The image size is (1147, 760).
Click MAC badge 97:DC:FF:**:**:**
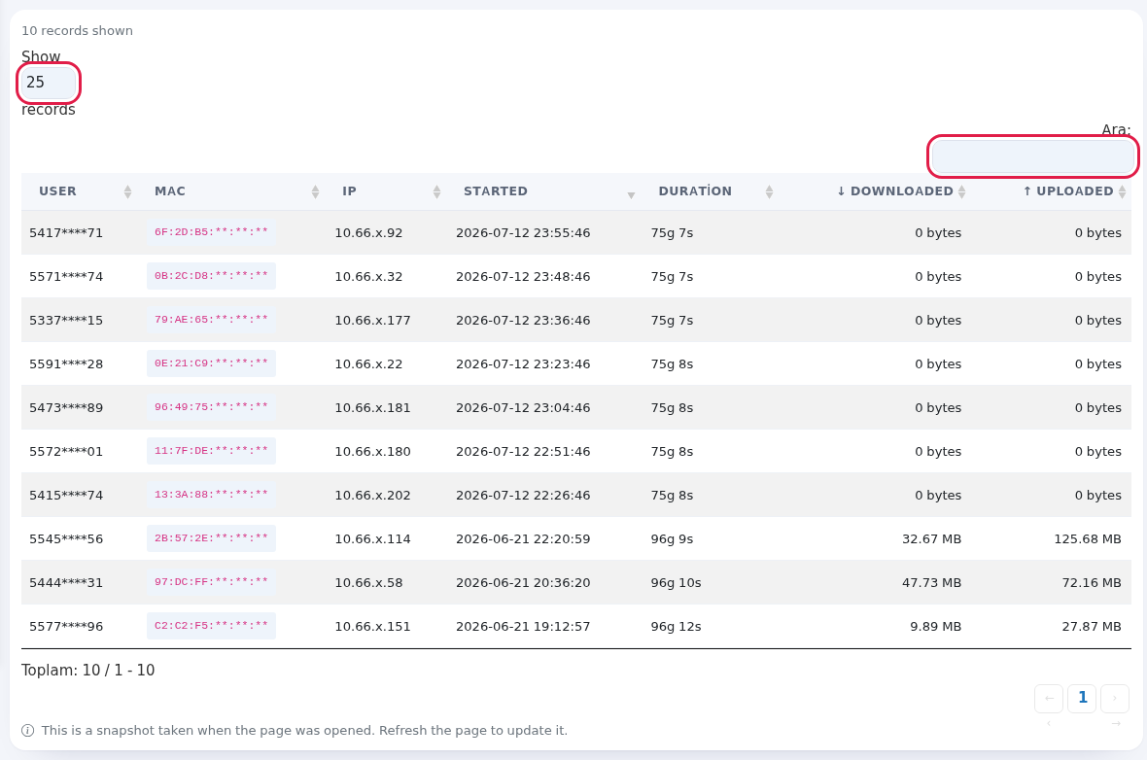coord(211,582)
